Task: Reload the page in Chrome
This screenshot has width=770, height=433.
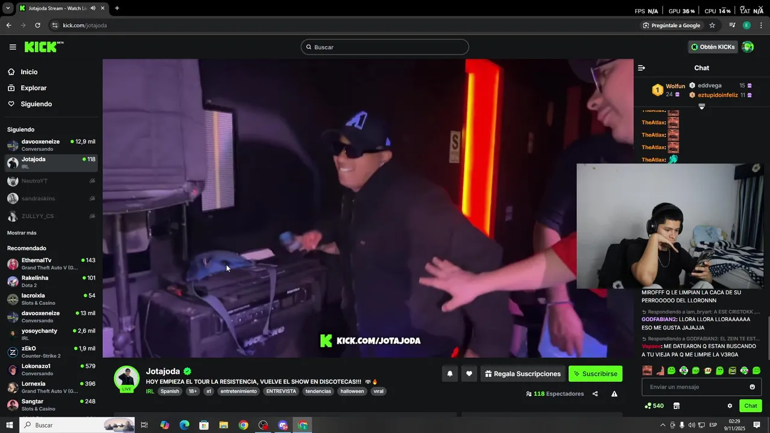Action: pyautogui.click(x=37, y=25)
